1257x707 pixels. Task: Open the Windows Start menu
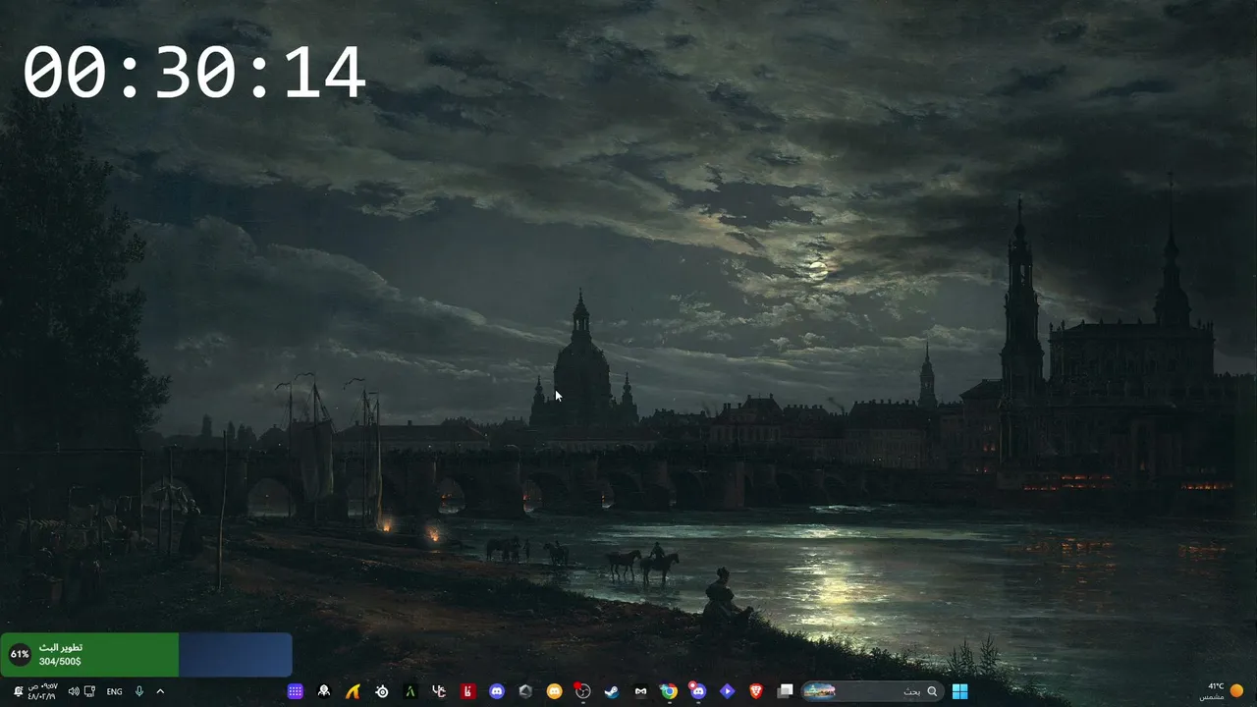point(959,691)
